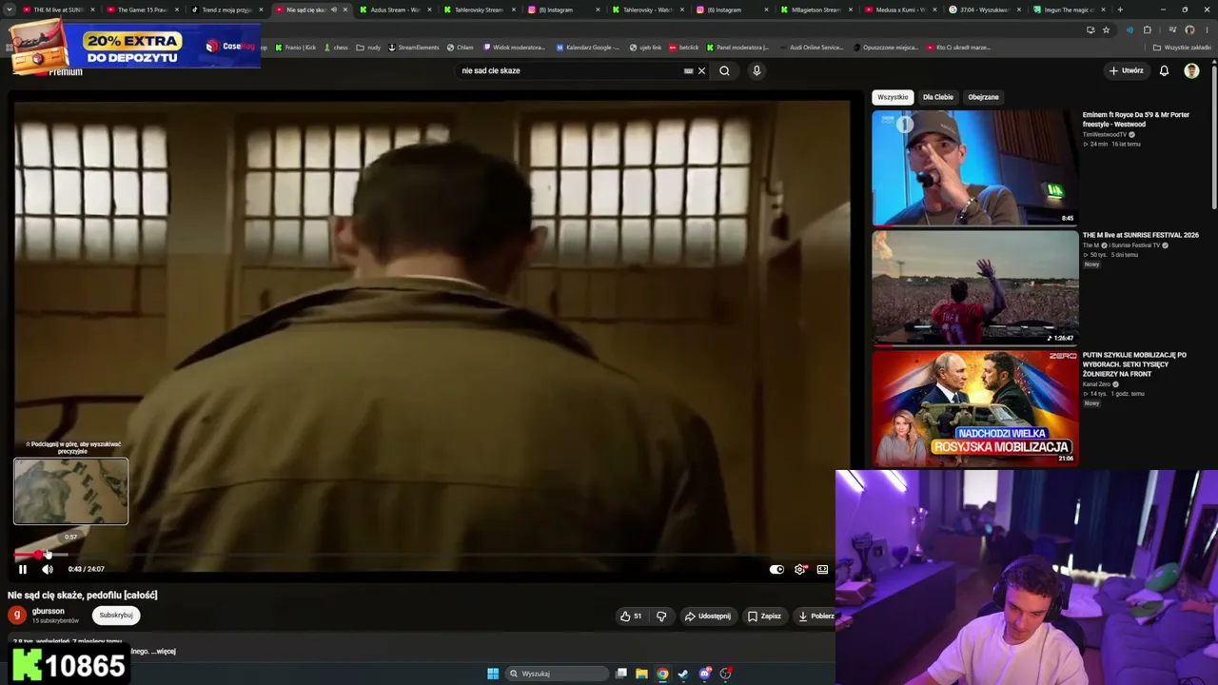Open Discord from the taskbar
The width and height of the screenshot is (1218, 685).
705,674
